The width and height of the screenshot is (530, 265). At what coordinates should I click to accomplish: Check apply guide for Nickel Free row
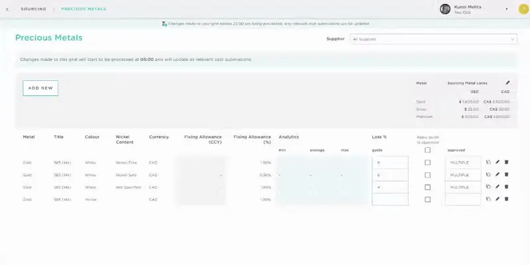point(427,162)
